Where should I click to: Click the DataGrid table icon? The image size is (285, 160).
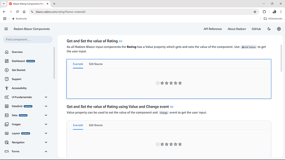[7, 106]
